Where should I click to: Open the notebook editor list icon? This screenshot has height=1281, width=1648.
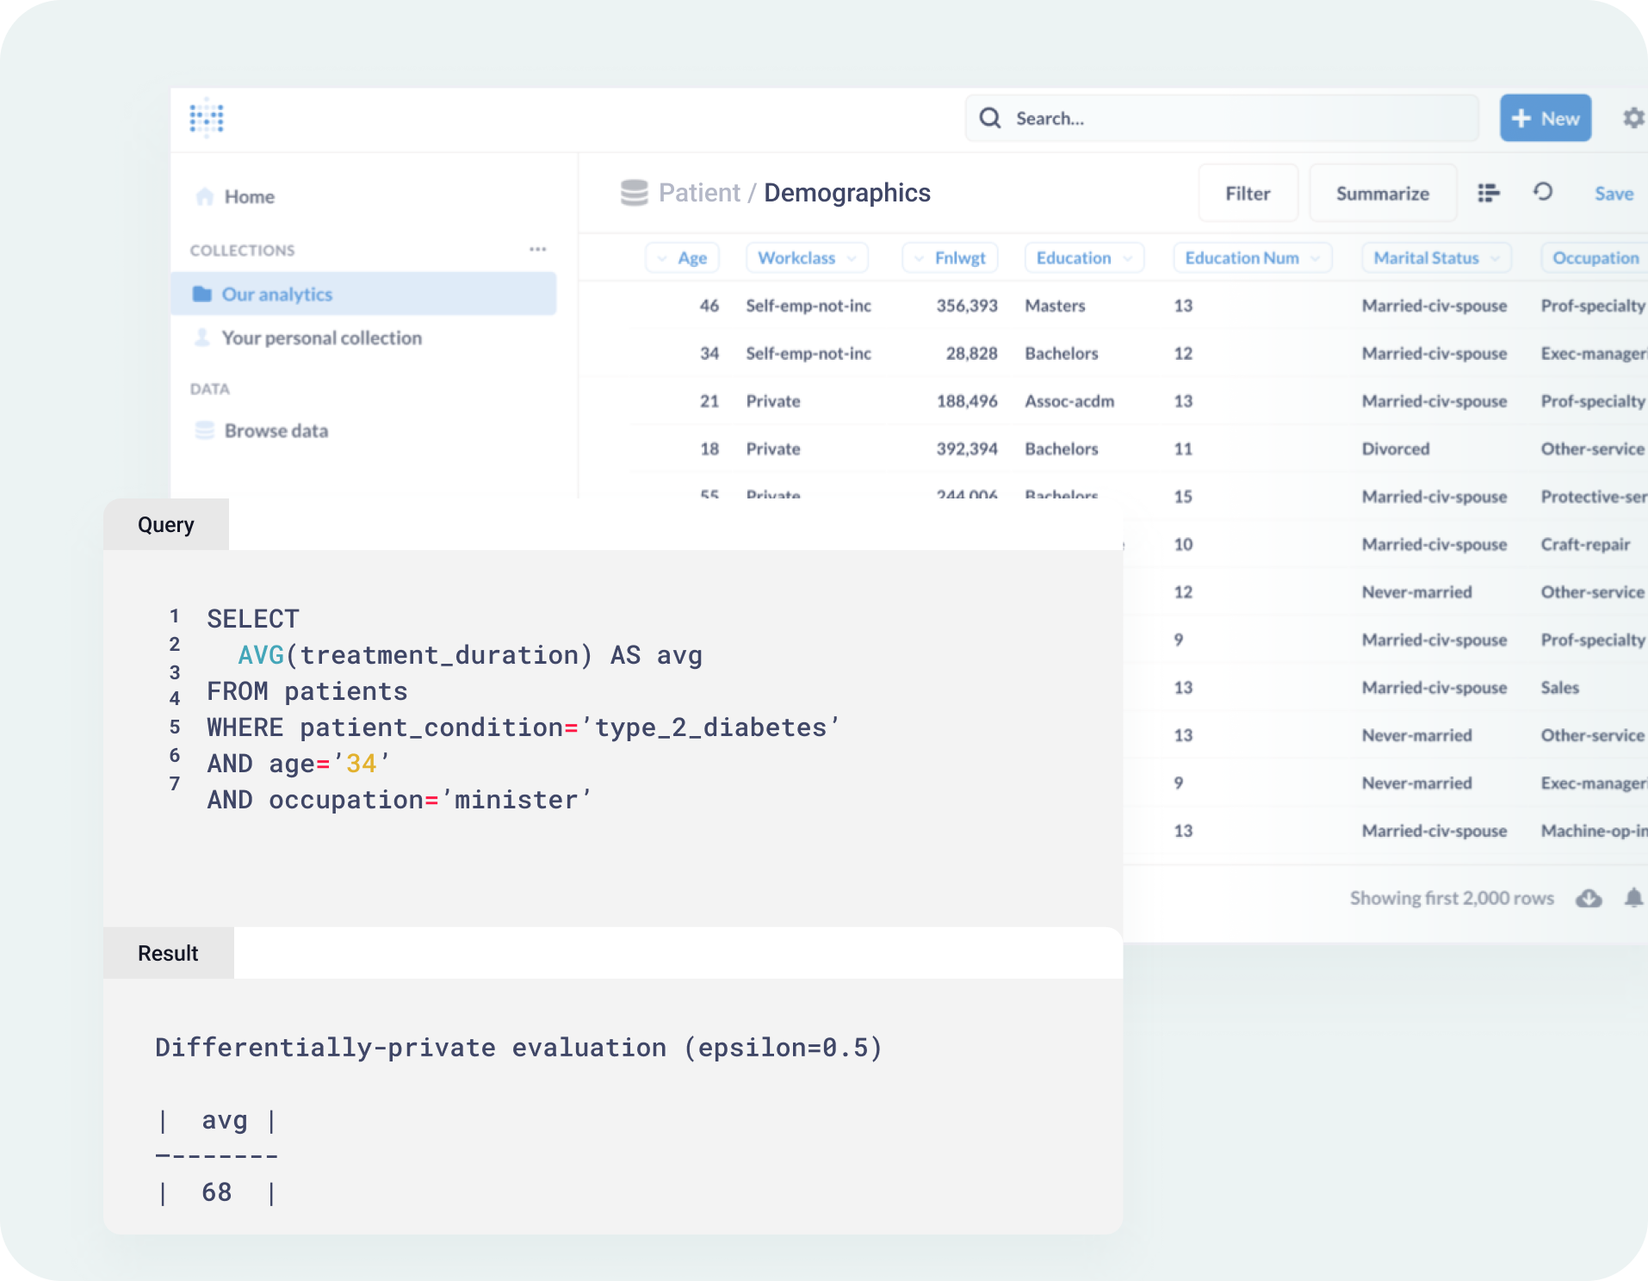[x=1489, y=193]
